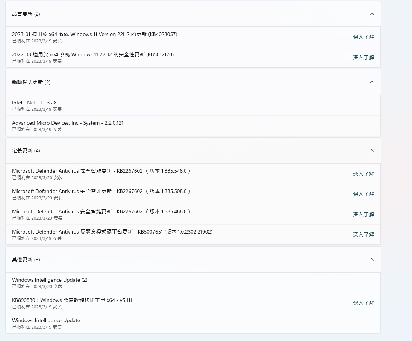Click install date under Defender version 1.385.466.0
The width and height of the screenshot is (412, 341).
(x=37, y=218)
